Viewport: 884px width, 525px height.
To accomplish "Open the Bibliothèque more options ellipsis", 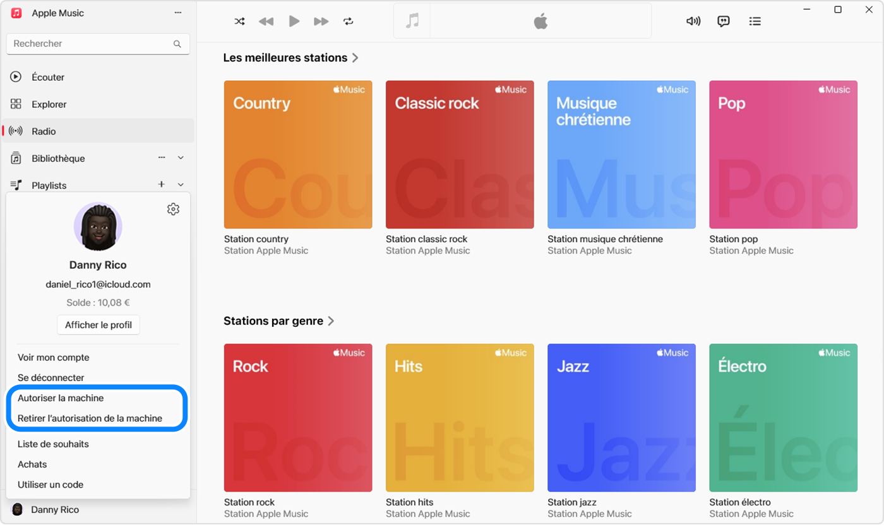I will point(162,158).
